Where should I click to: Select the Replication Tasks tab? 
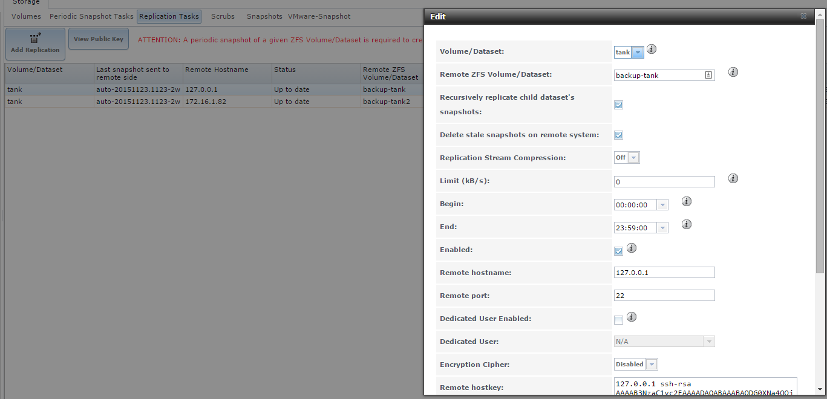[x=169, y=16]
